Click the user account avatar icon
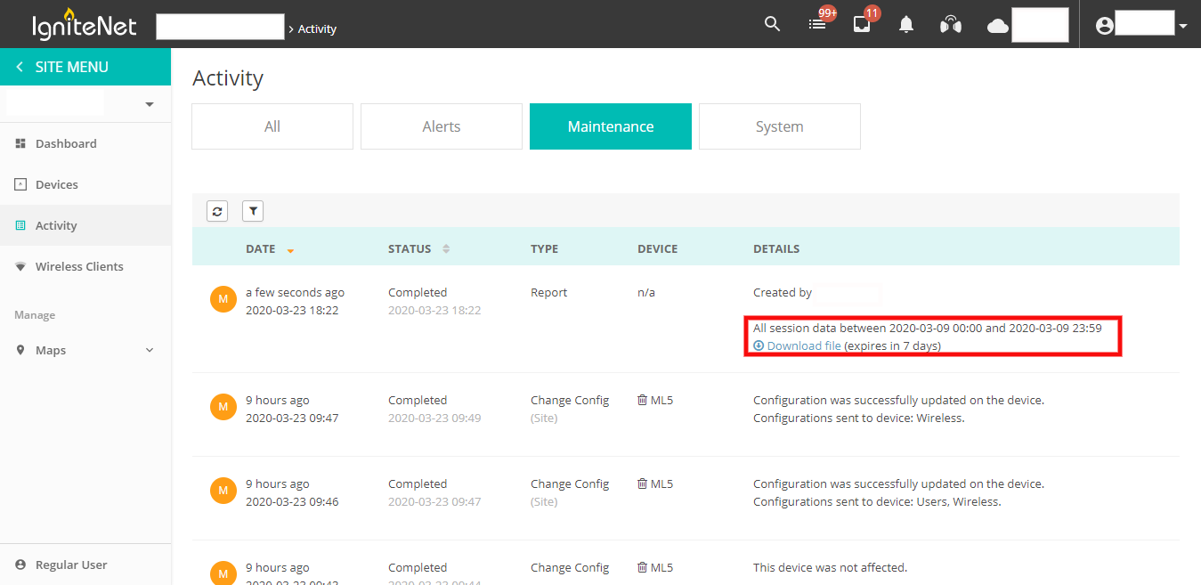This screenshot has height=585, width=1201. [1105, 26]
